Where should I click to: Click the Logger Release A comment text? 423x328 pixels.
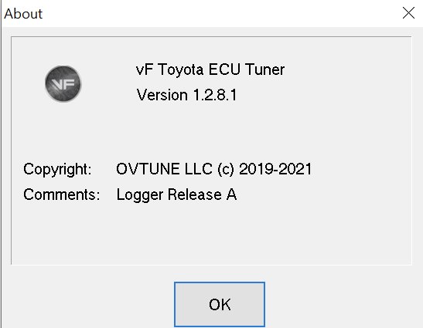[176, 195]
